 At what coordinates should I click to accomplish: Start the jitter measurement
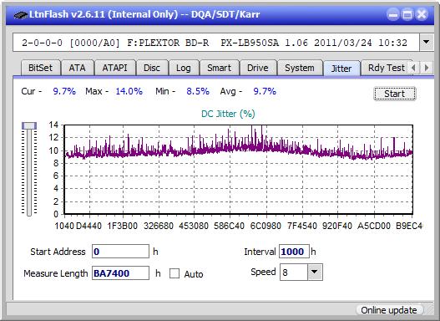click(x=395, y=94)
